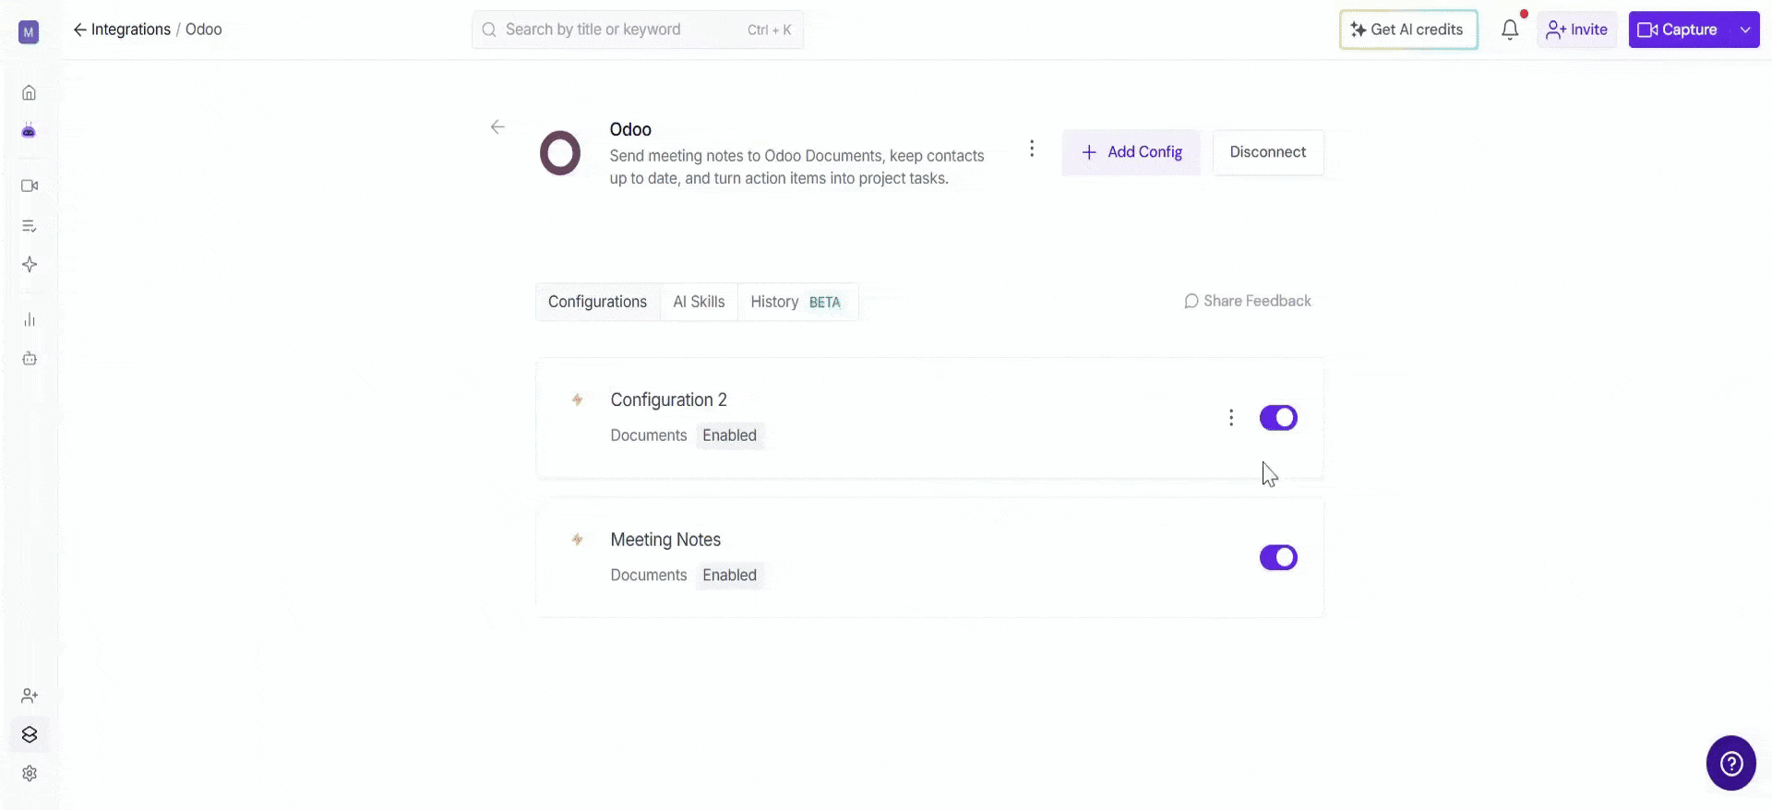1772x810 pixels.
Task: Open the Home icon in sidebar
Action: [30, 92]
